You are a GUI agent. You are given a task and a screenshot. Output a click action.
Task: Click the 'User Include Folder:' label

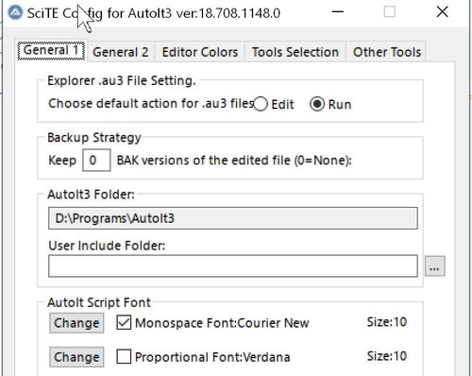pyautogui.click(x=107, y=246)
